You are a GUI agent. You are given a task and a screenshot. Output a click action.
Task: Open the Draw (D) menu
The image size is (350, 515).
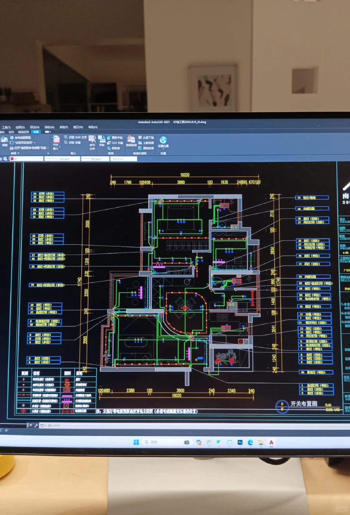pos(20,127)
